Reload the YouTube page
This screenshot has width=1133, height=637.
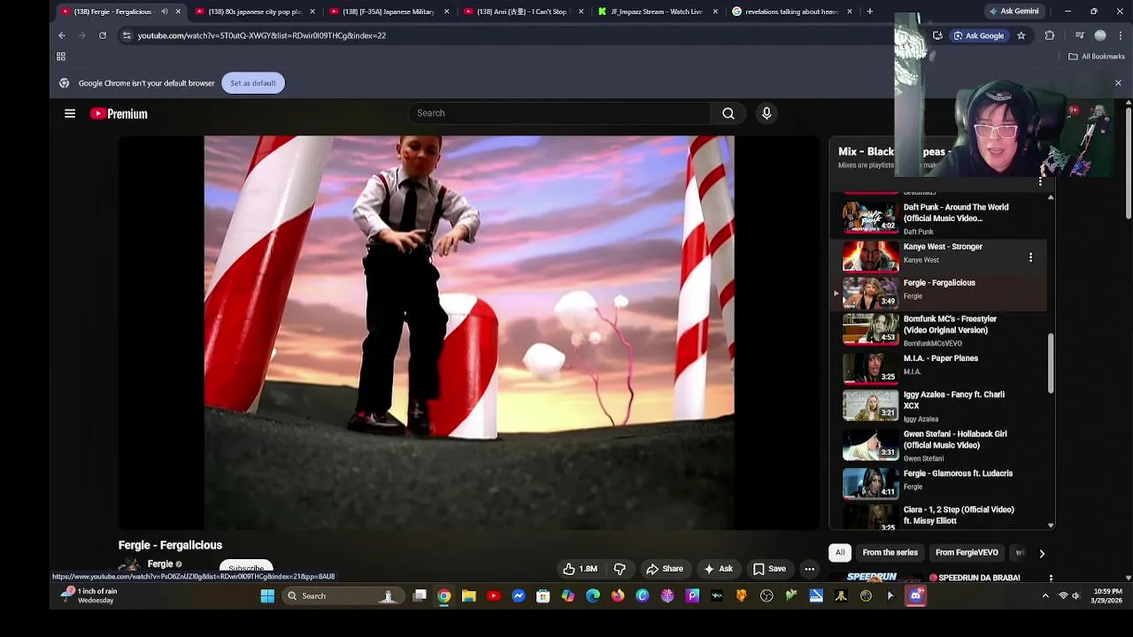[x=103, y=35]
